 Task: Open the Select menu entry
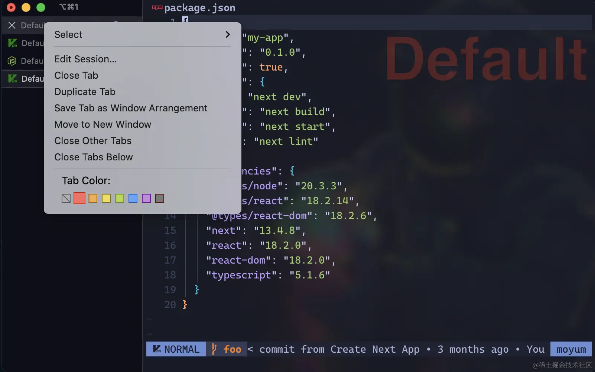pyautogui.click(x=143, y=35)
